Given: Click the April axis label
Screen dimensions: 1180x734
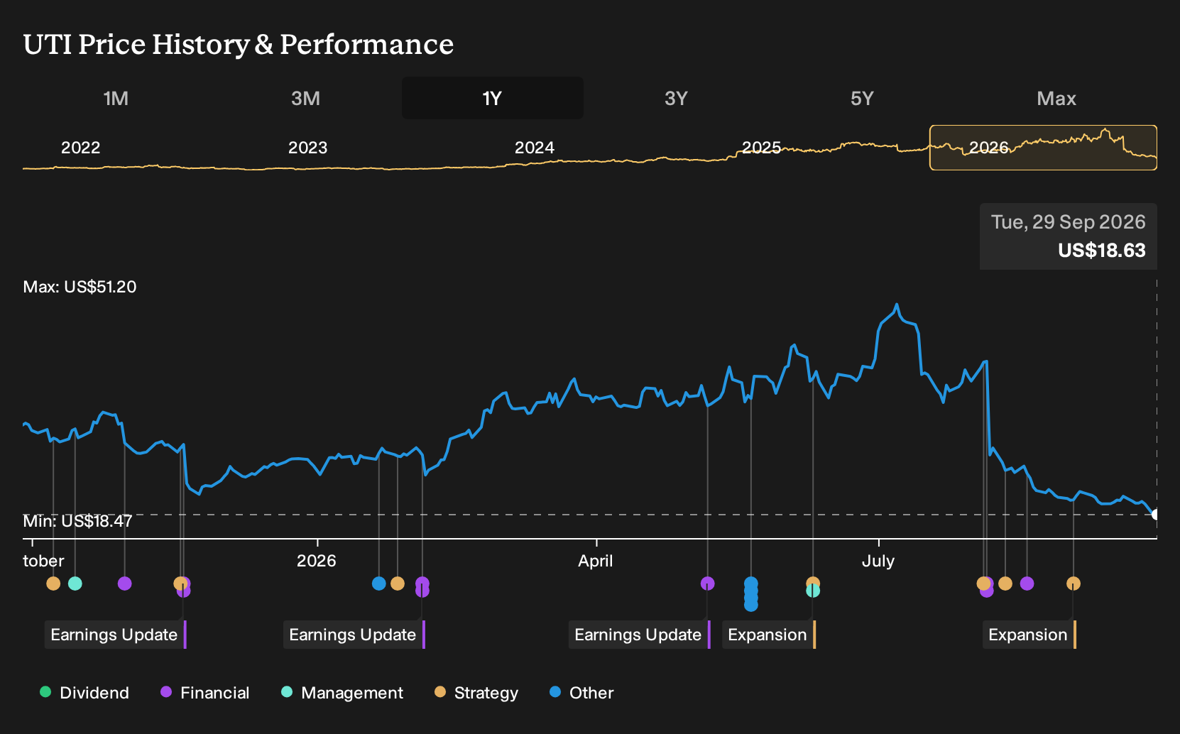Looking at the screenshot, I should pyautogui.click(x=595, y=561).
